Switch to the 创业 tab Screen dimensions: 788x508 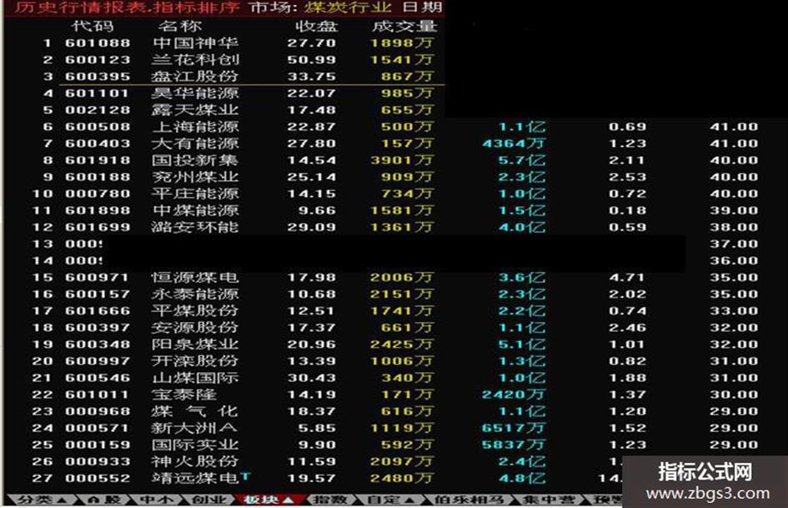[208, 500]
